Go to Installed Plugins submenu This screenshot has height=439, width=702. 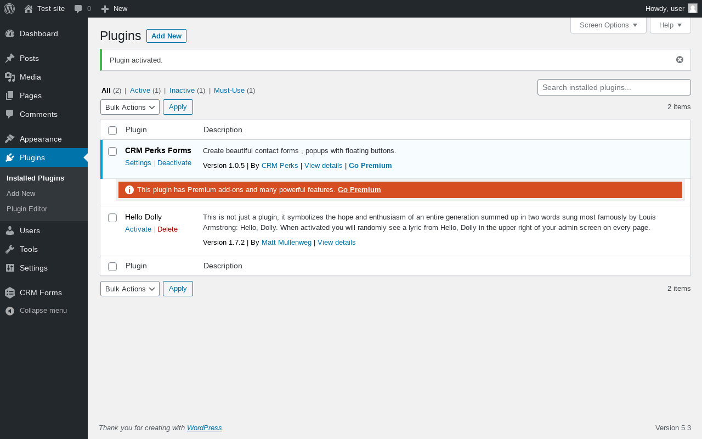tap(35, 178)
